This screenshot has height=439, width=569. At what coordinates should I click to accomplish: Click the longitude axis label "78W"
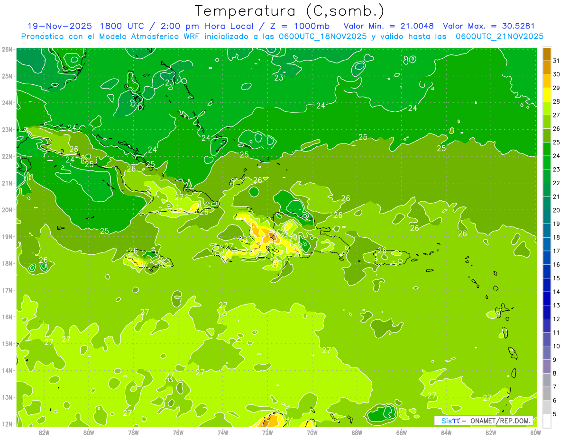[133, 432]
